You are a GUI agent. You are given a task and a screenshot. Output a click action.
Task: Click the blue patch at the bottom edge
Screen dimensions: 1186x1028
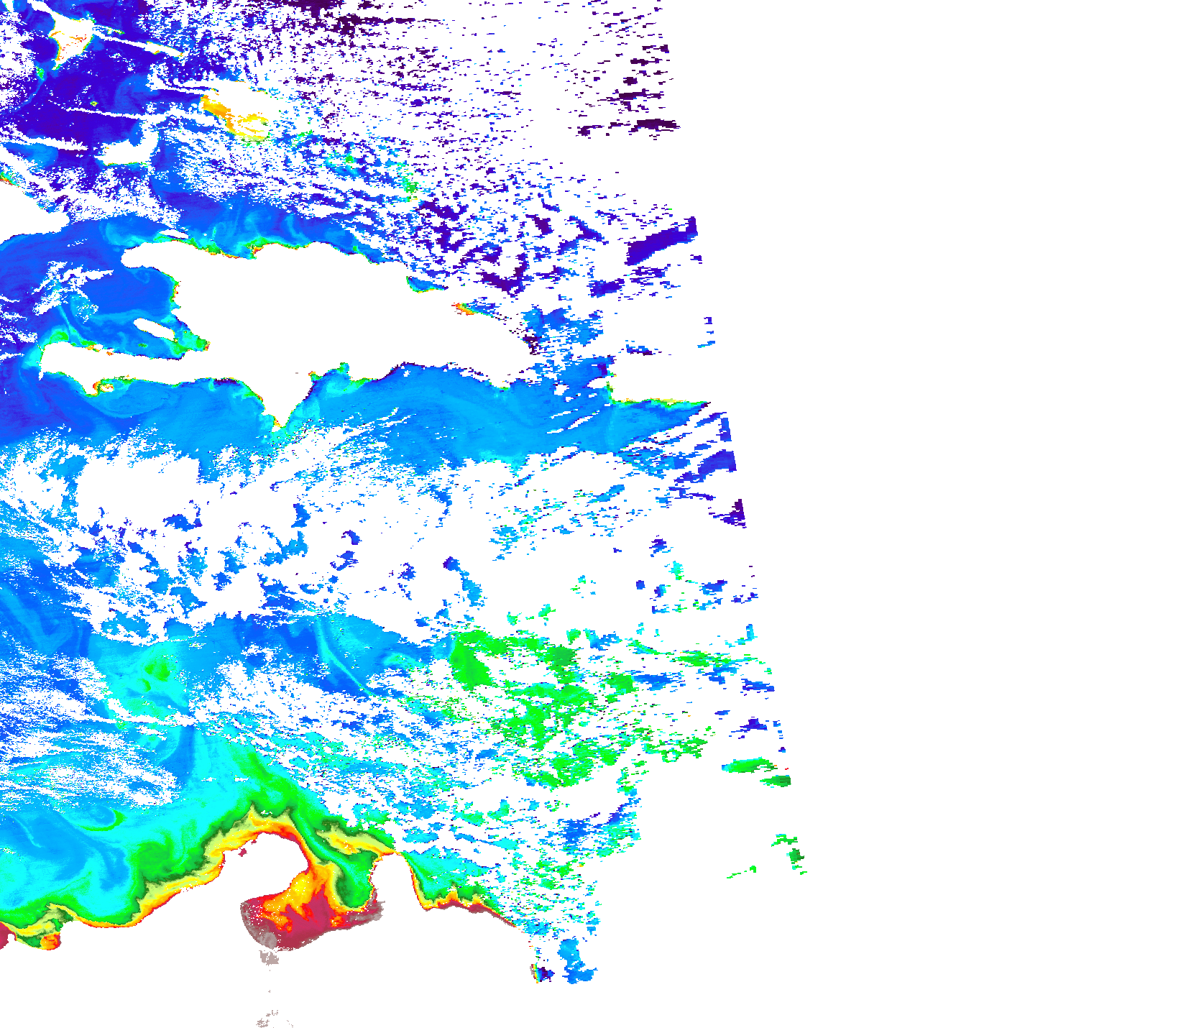[x=579, y=963]
